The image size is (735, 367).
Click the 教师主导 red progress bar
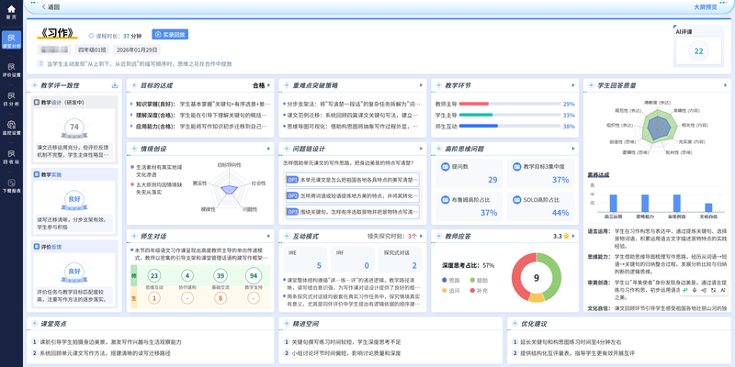click(474, 104)
